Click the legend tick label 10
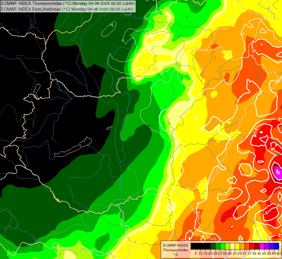 (200, 254)
